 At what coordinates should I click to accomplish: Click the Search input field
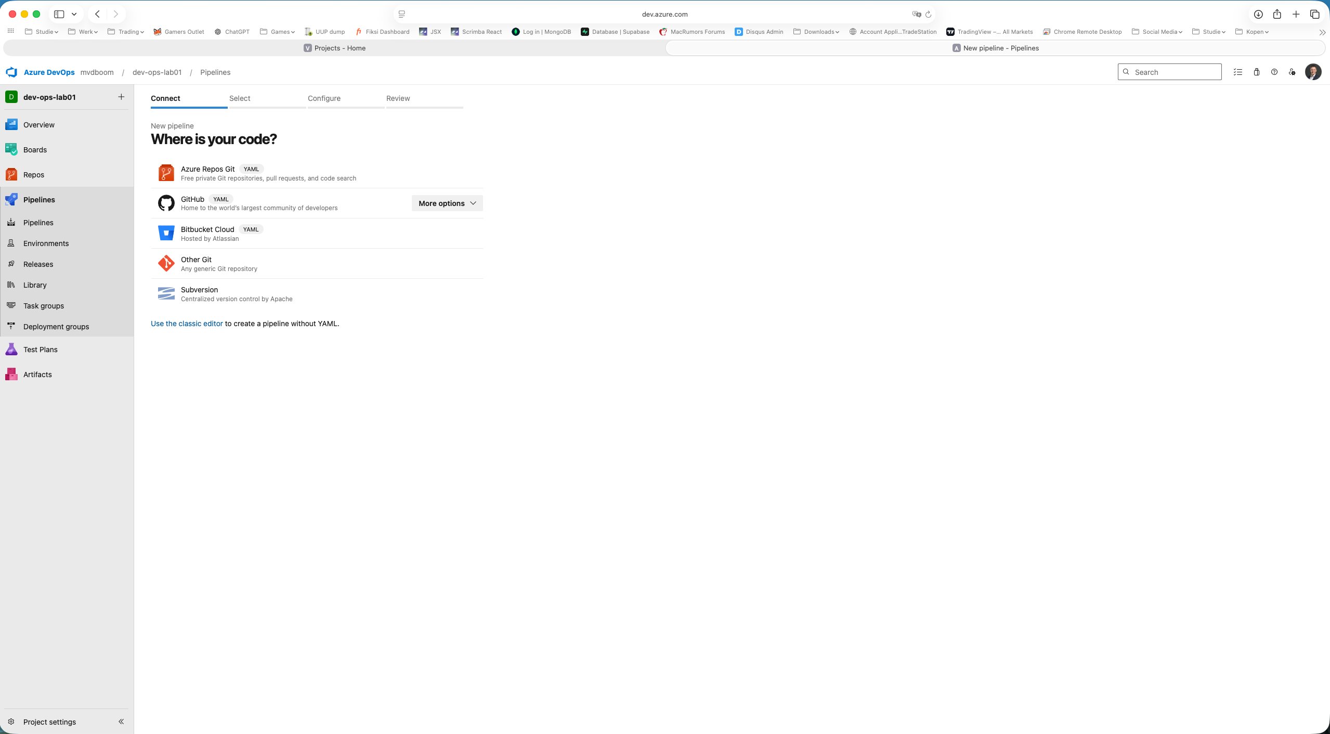pos(1174,72)
